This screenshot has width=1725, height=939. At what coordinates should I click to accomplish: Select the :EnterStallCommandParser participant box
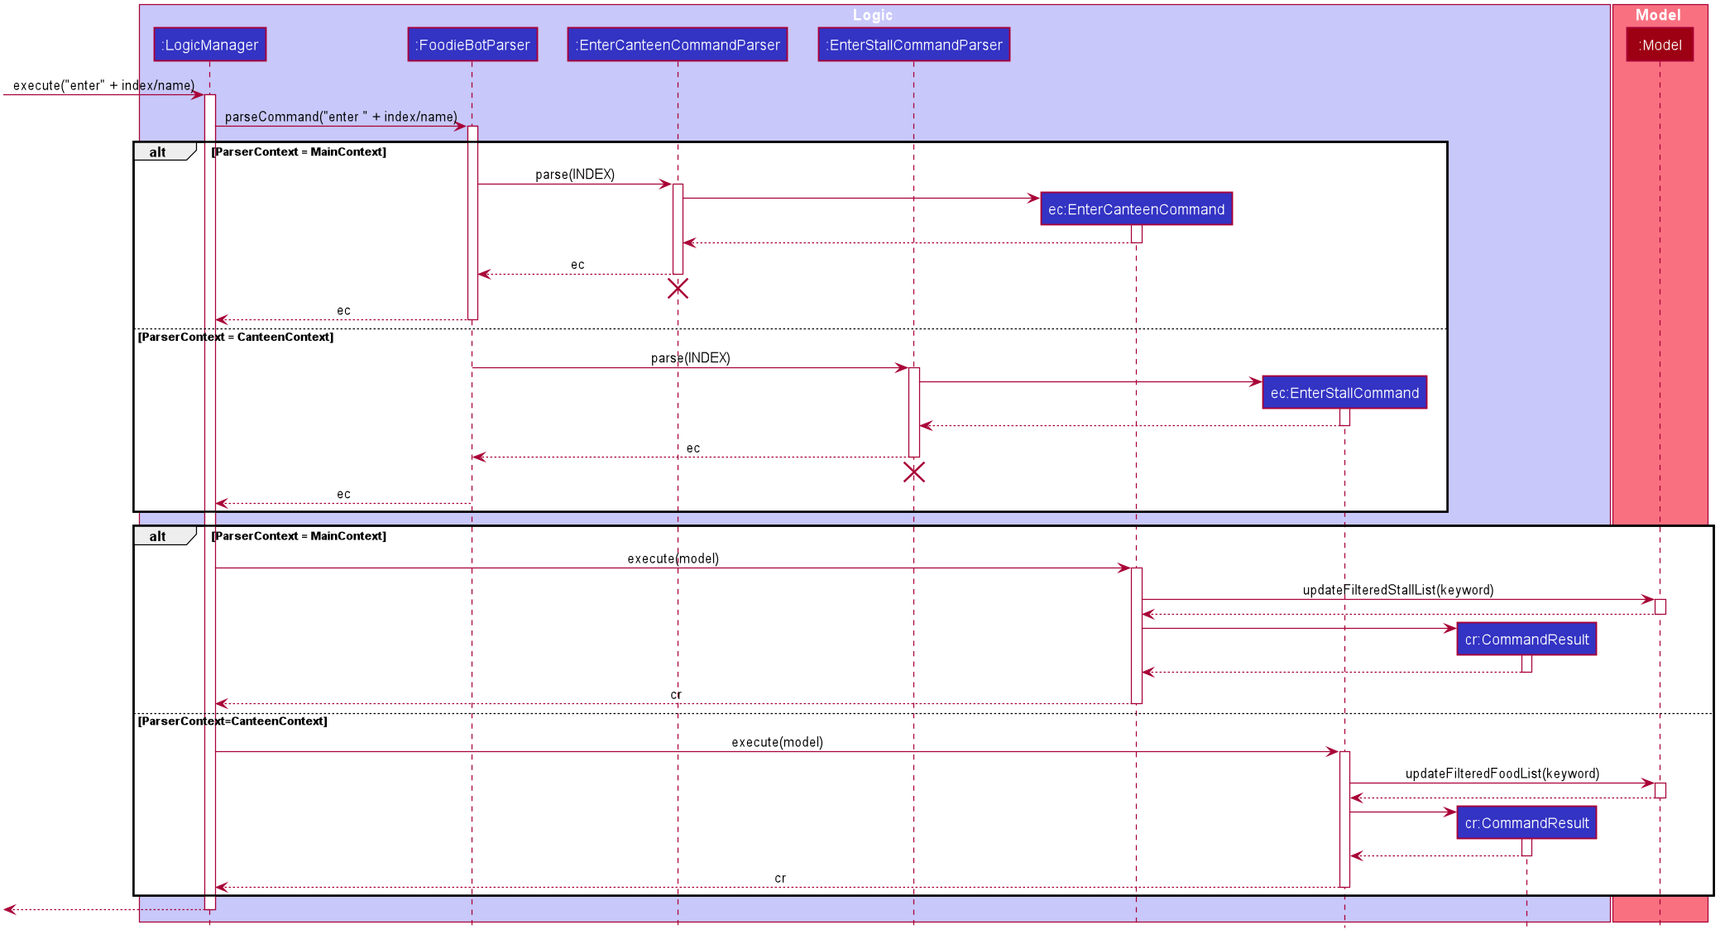point(914,45)
